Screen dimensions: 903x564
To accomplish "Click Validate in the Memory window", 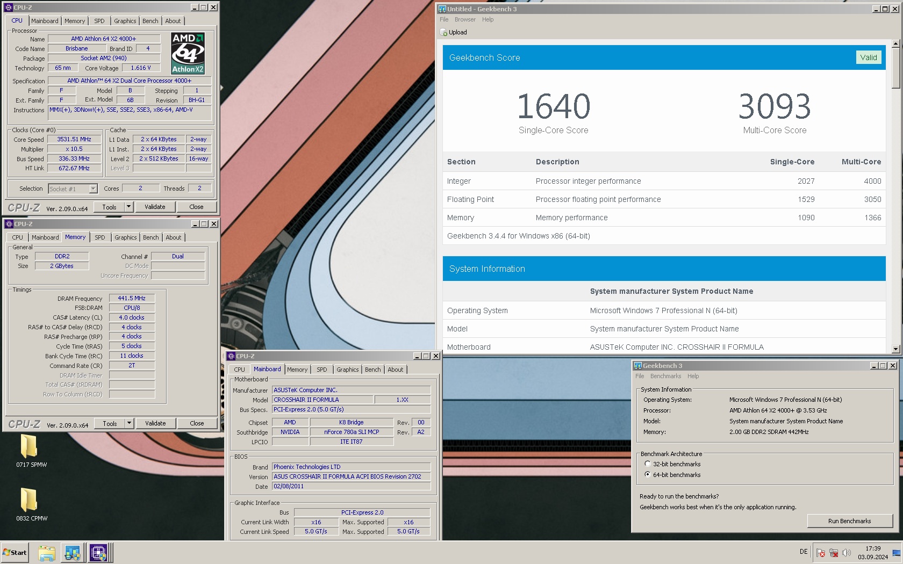I will pos(155,423).
